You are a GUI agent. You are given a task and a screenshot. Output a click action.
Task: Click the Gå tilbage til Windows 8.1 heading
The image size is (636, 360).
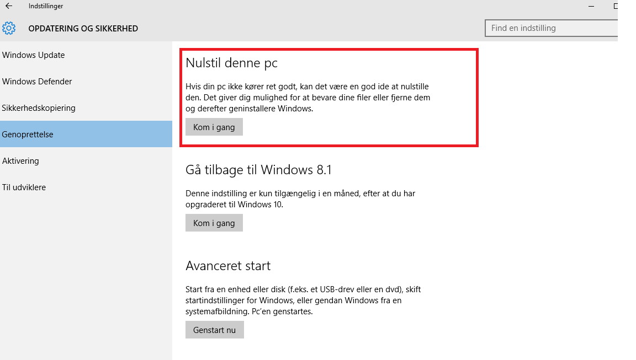(258, 170)
